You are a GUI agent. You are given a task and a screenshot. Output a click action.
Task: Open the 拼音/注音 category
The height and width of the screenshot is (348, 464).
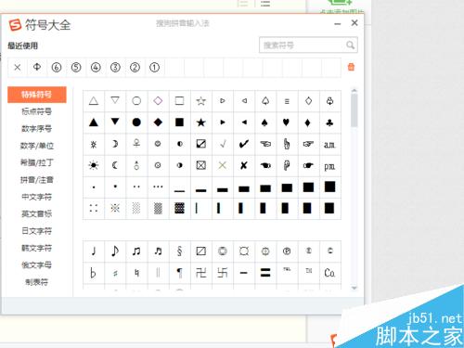click(37, 179)
